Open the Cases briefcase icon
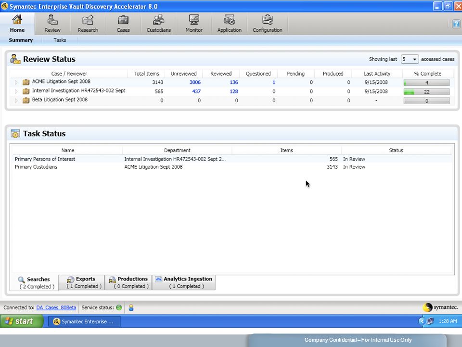The image size is (462, 347). [123, 20]
